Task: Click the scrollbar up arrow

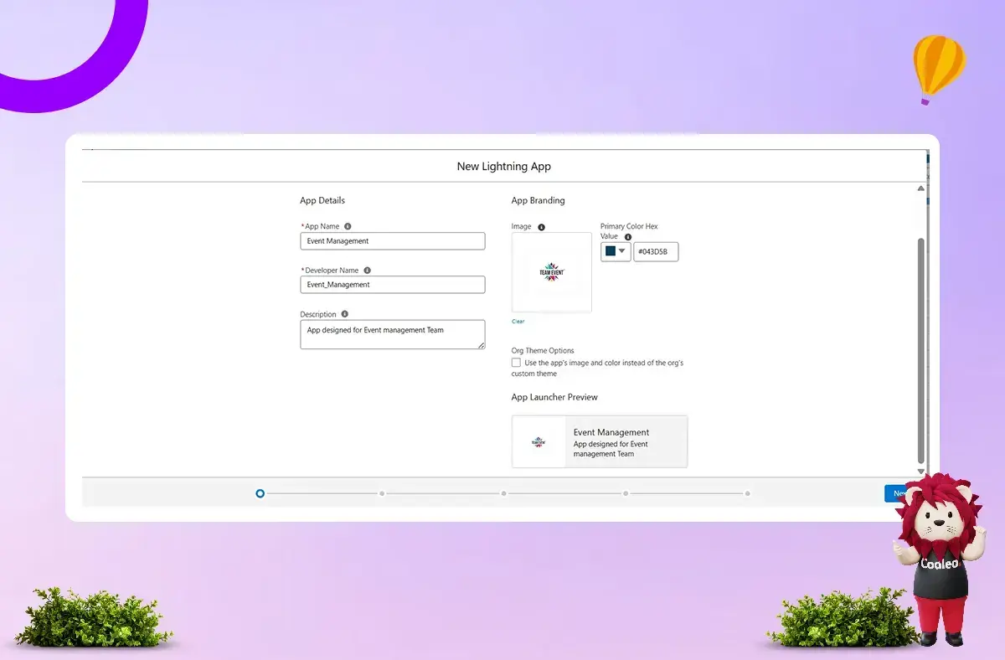Action: (x=921, y=188)
